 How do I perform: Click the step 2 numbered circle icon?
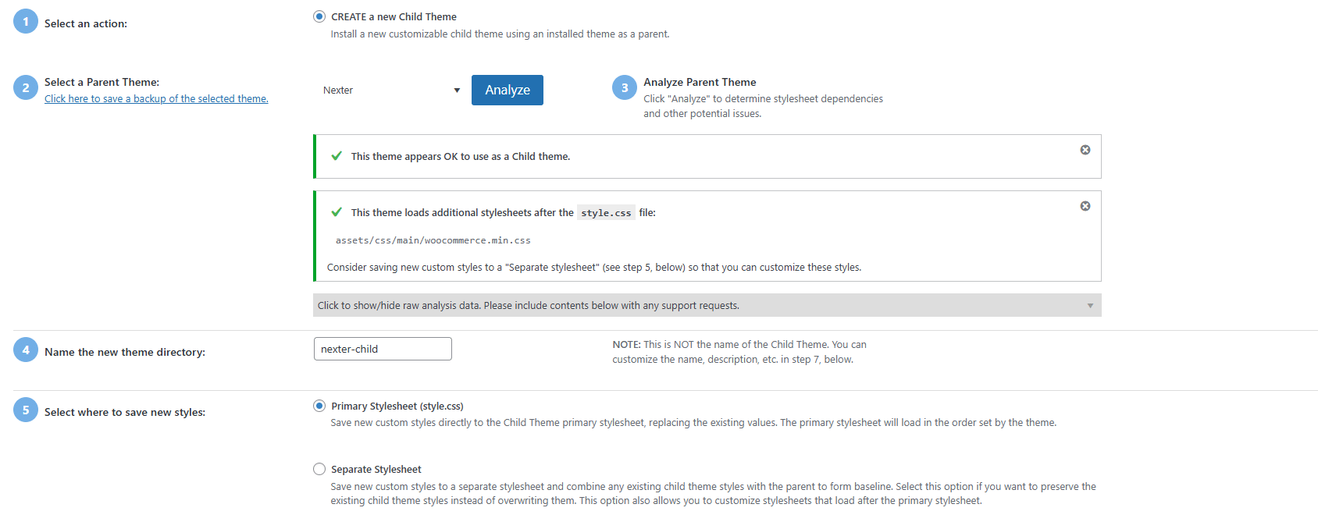tap(25, 87)
